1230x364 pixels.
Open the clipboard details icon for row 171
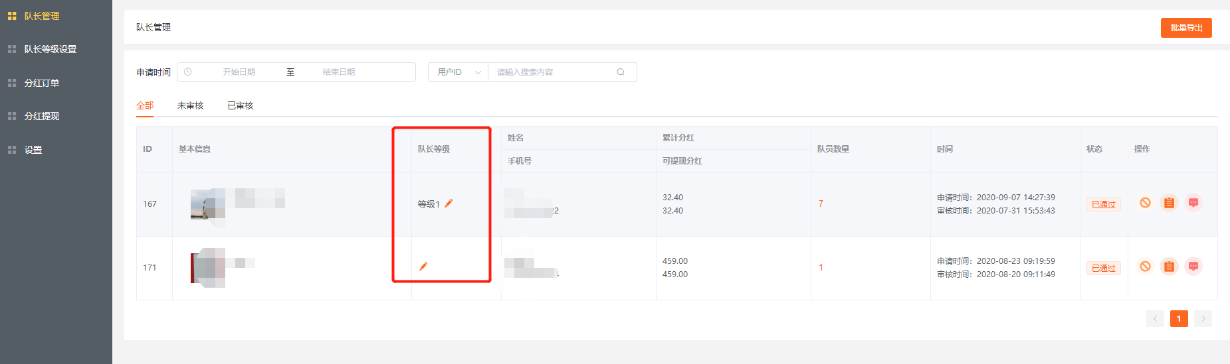pos(1169,267)
